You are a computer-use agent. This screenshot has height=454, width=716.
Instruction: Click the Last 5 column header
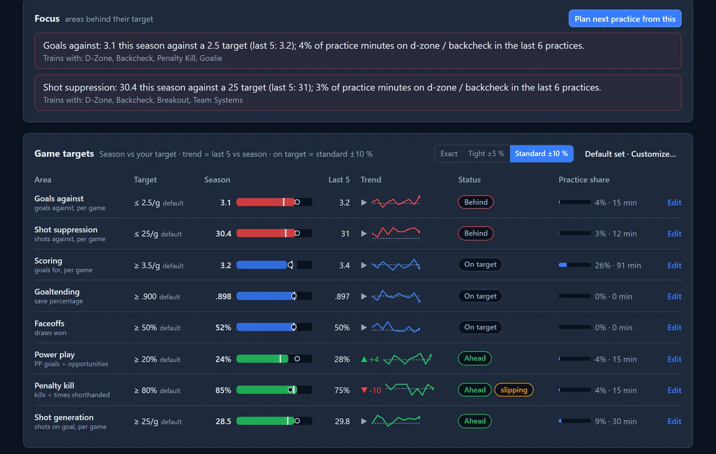pyautogui.click(x=339, y=179)
